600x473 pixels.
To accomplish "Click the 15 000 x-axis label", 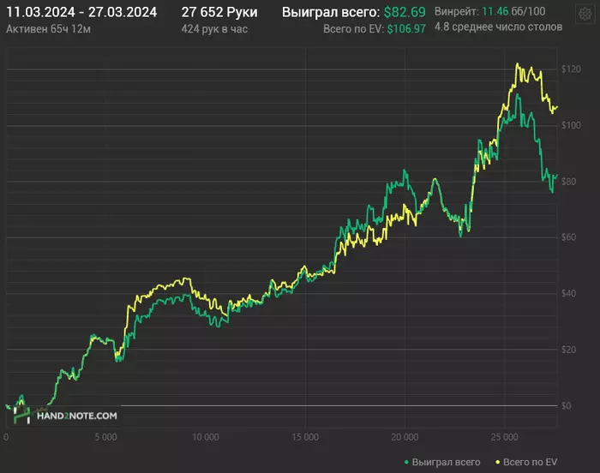I will tap(305, 437).
